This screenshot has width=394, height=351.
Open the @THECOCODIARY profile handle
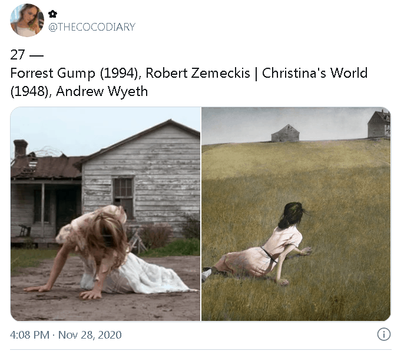click(x=92, y=27)
